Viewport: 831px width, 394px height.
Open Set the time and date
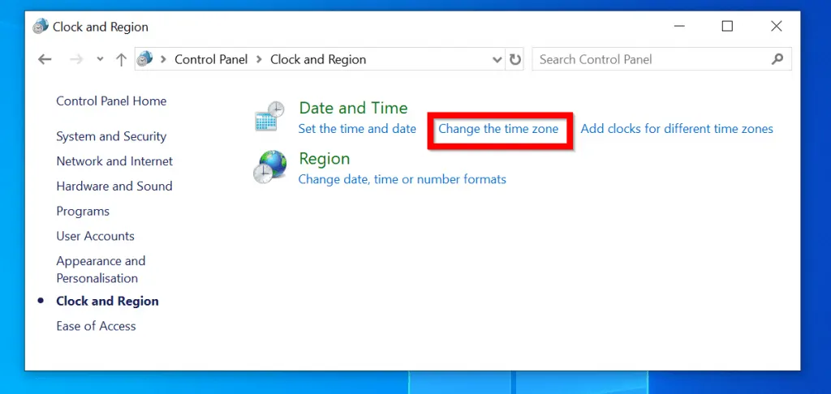pyautogui.click(x=357, y=129)
